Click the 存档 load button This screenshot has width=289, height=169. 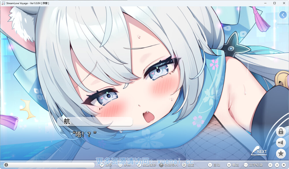click(x=125, y=165)
